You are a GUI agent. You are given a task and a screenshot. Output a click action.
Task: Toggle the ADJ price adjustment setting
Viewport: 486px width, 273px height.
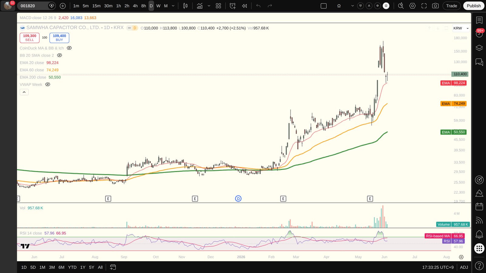pyautogui.click(x=464, y=267)
